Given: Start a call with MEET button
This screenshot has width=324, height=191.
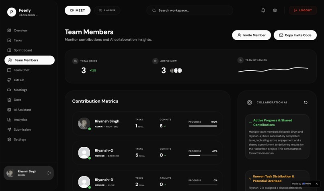Looking at the screenshot, I should 78,10.
